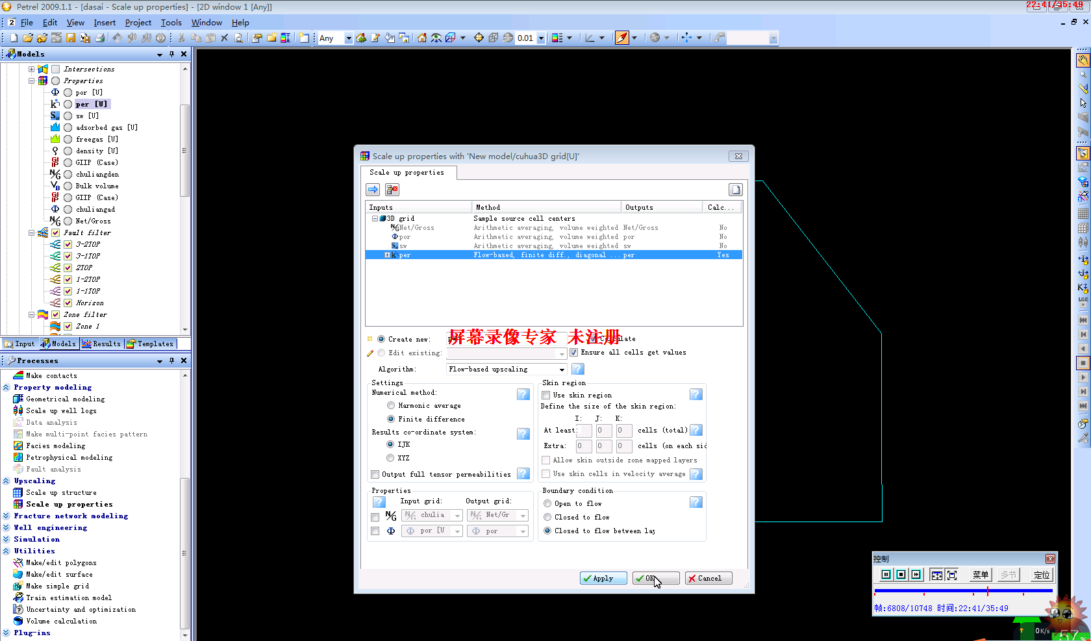Click the I-direction intersection icon
This screenshot has height=641, width=1091.
click(x=1083, y=258)
